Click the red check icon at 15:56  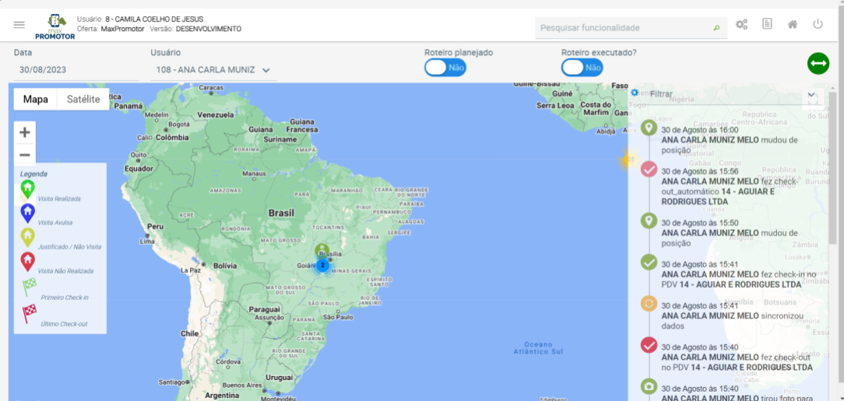[649, 170]
